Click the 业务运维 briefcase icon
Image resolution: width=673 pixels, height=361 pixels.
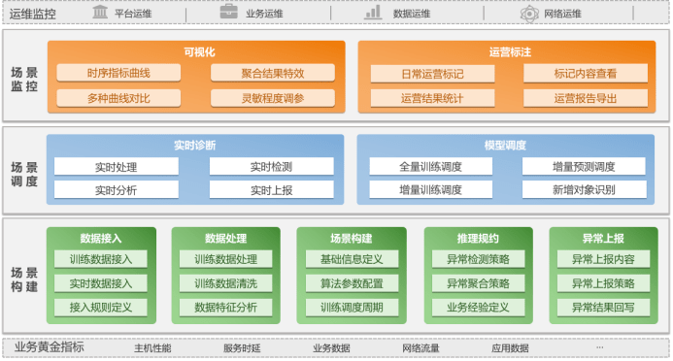[x=229, y=11]
